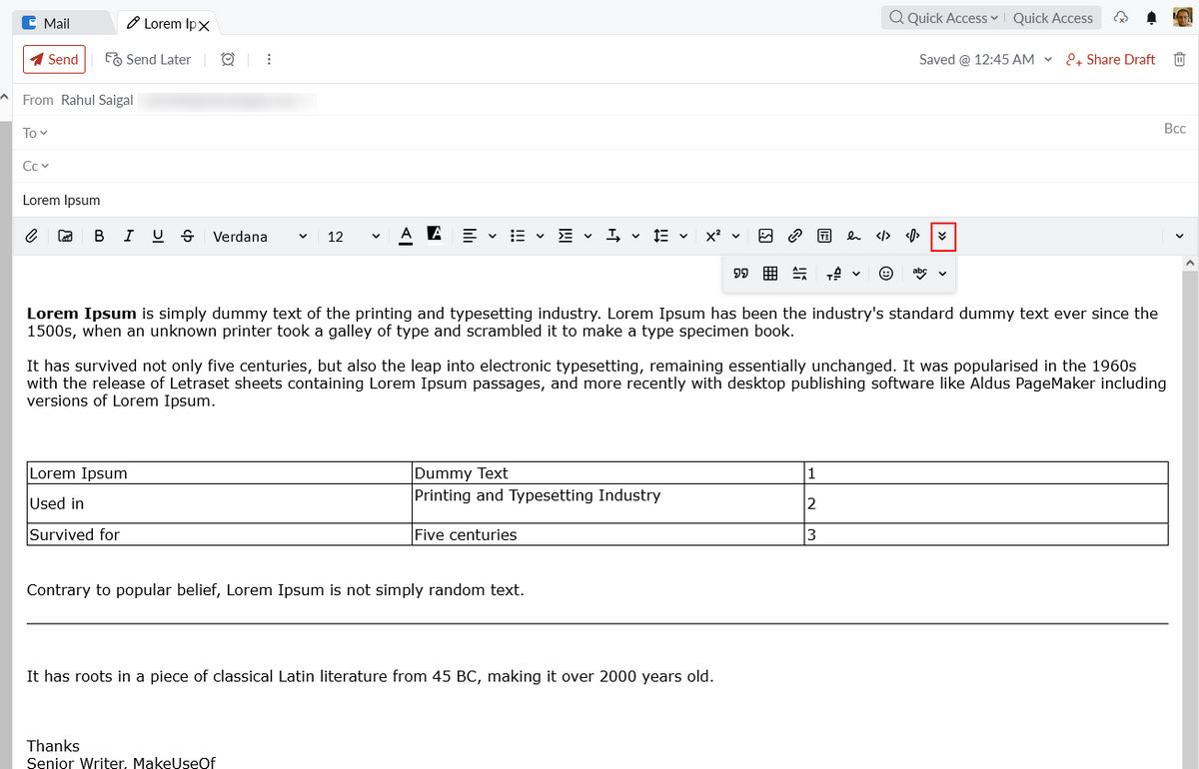Insert a table from overflow toolbar
The width and height of the screenshot is (1199, 769).
pos(770,273)
